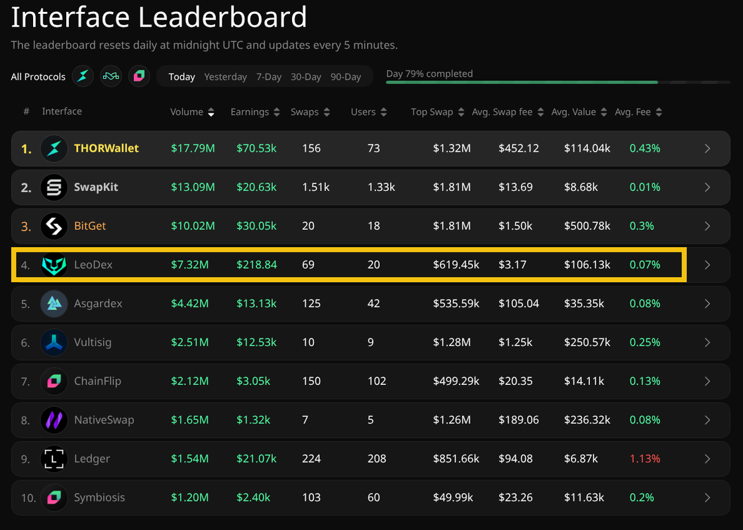Expand the Vultisig row chevron
Viewport: 743px width, 530px height.
[x=707, y=343]
